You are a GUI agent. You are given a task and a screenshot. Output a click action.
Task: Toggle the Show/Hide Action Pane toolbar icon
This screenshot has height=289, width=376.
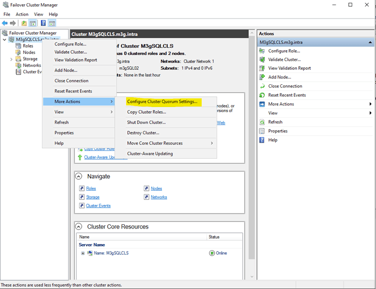pos(52,23)
